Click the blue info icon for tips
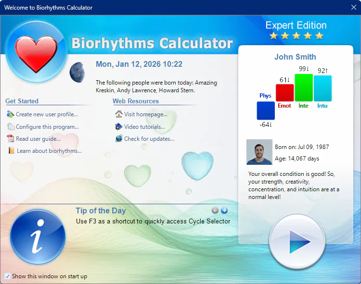The width and height of the screenshot is (361, 284). pyautogui.click(x=38, y=237)
